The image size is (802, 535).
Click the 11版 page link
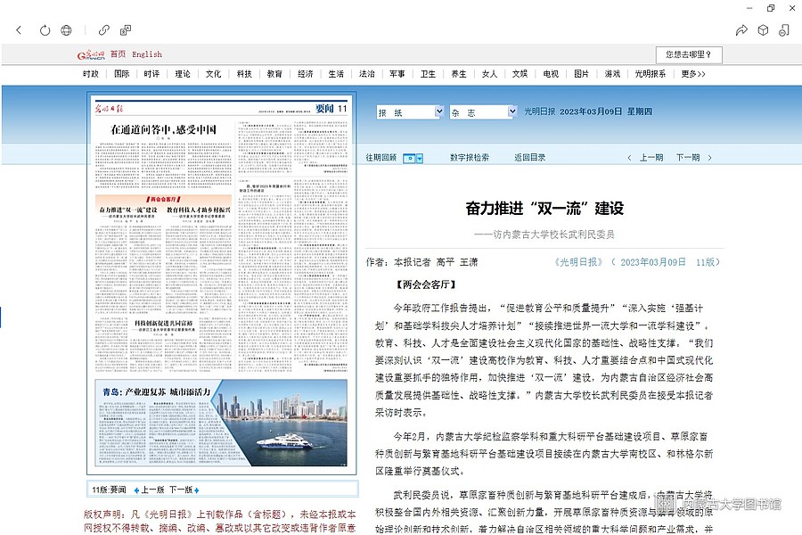705,262
